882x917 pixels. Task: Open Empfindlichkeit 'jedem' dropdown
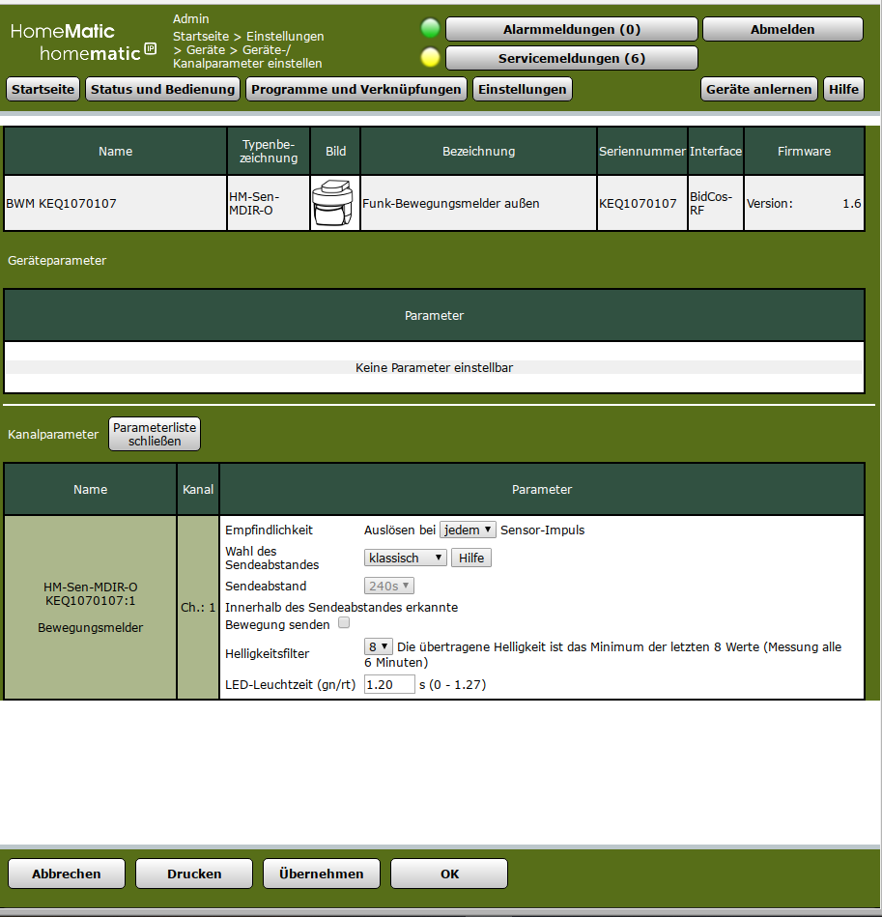point(468,530)
